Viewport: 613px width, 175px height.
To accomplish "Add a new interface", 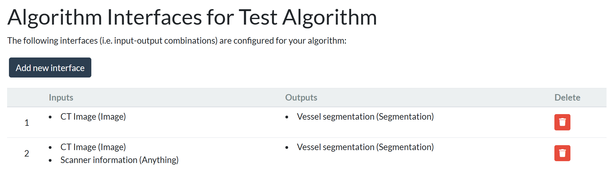I will [x=50, y=68].
